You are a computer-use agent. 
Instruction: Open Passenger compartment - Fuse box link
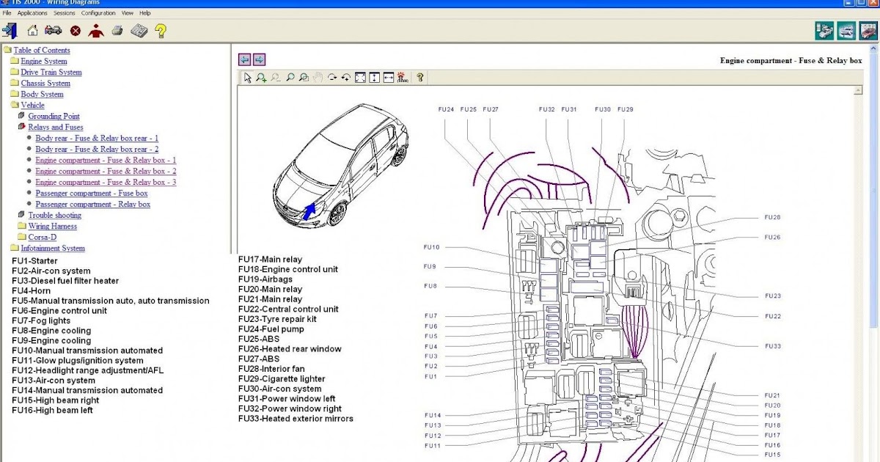click(92, 193)
